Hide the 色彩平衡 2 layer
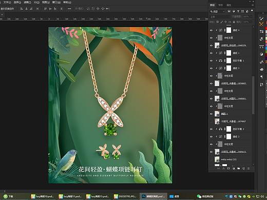Viewport: 267px width, 200px height. tap(211, 129)
